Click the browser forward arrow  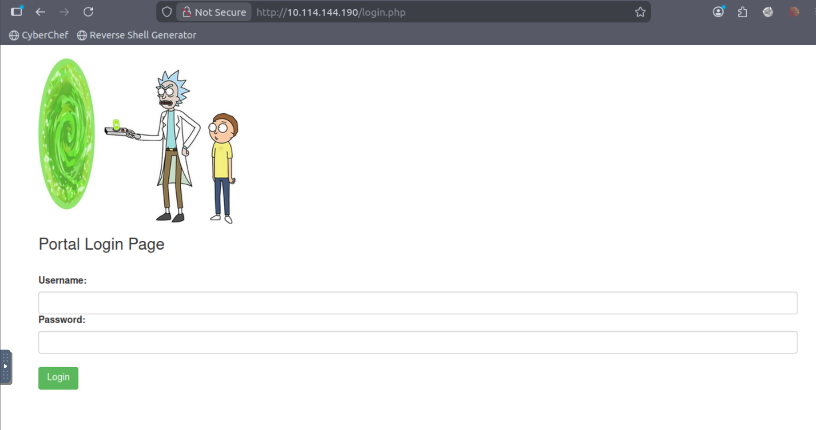pyautogui.click(x=64, y=12)
